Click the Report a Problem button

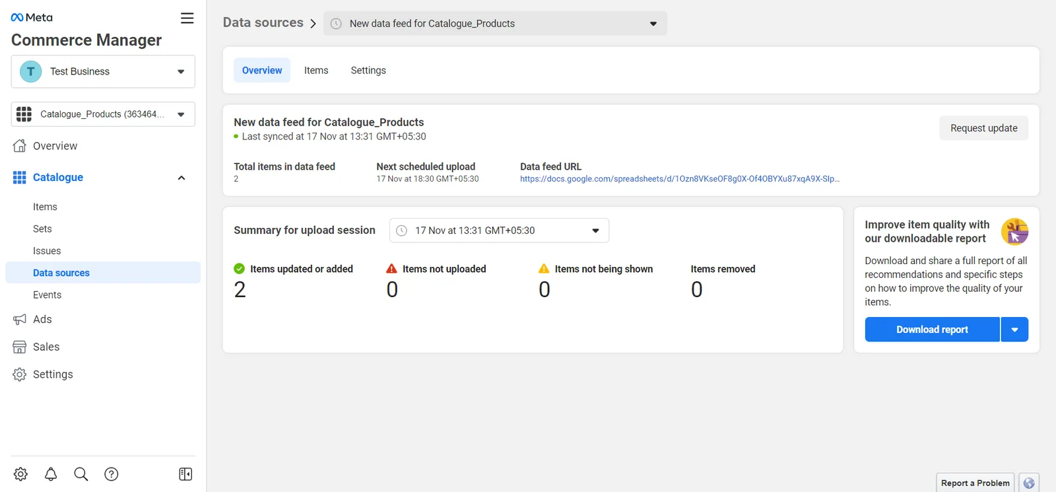point(975,483)
